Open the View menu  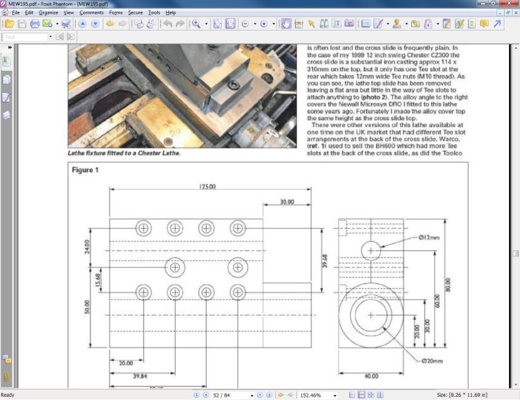(69, 12)
